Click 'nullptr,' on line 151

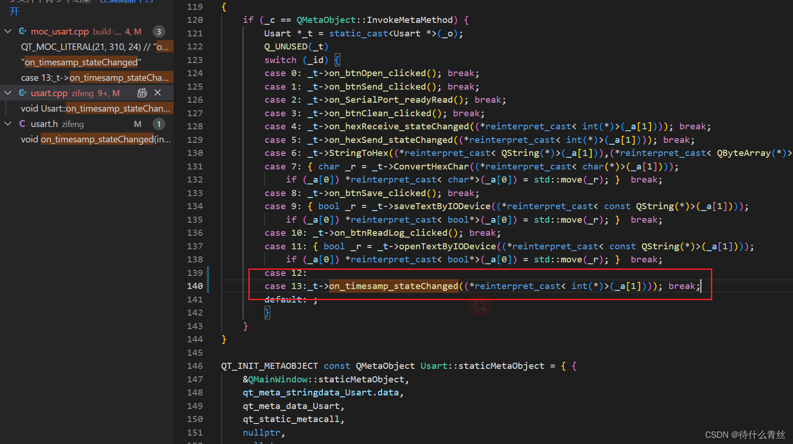click(264, 432)
